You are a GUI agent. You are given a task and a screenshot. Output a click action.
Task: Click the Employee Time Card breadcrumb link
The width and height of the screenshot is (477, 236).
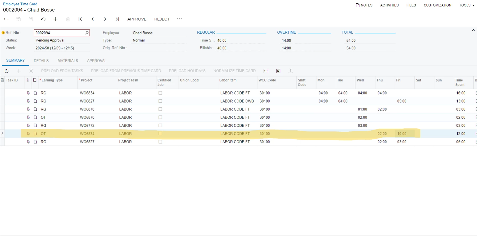(x=20, y=4)
